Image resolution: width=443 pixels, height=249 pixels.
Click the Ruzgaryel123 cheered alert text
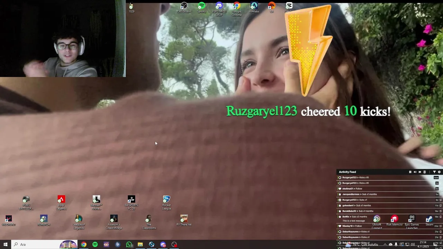click(x=308, y=111)
